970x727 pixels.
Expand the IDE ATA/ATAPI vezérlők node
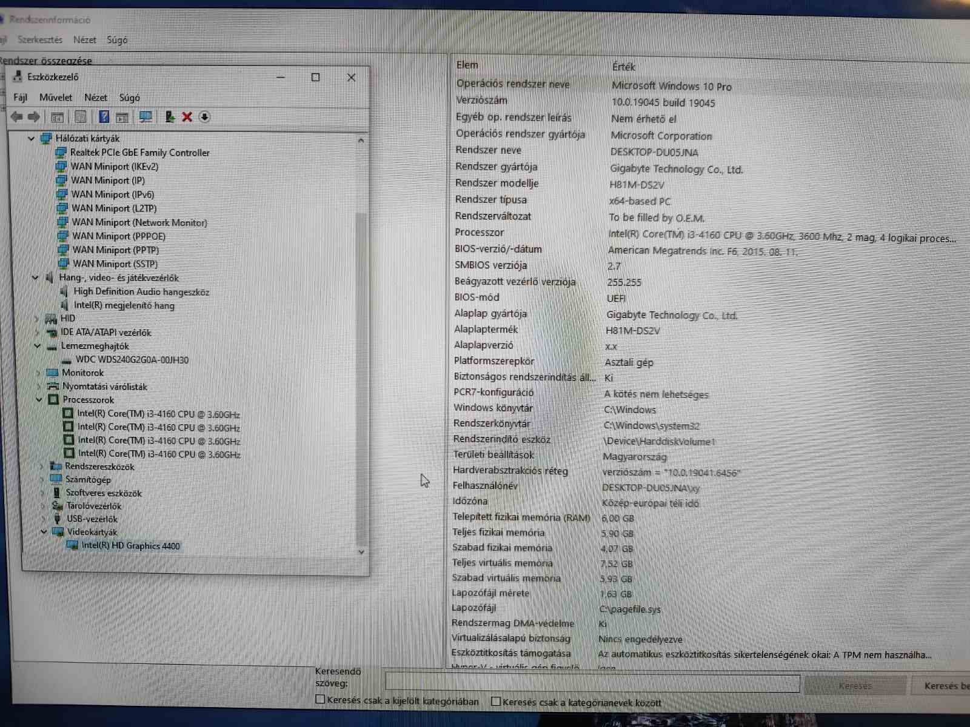pyautogui.click(x=36, y=333)
